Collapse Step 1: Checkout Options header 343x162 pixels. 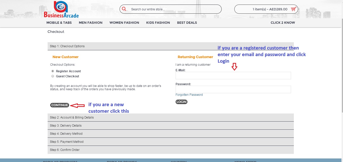tap(171, 46)
